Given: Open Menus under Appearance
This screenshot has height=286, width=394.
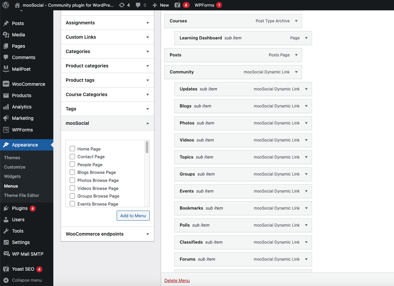Looking at the screenshot, I should click(x=11, y=186).
